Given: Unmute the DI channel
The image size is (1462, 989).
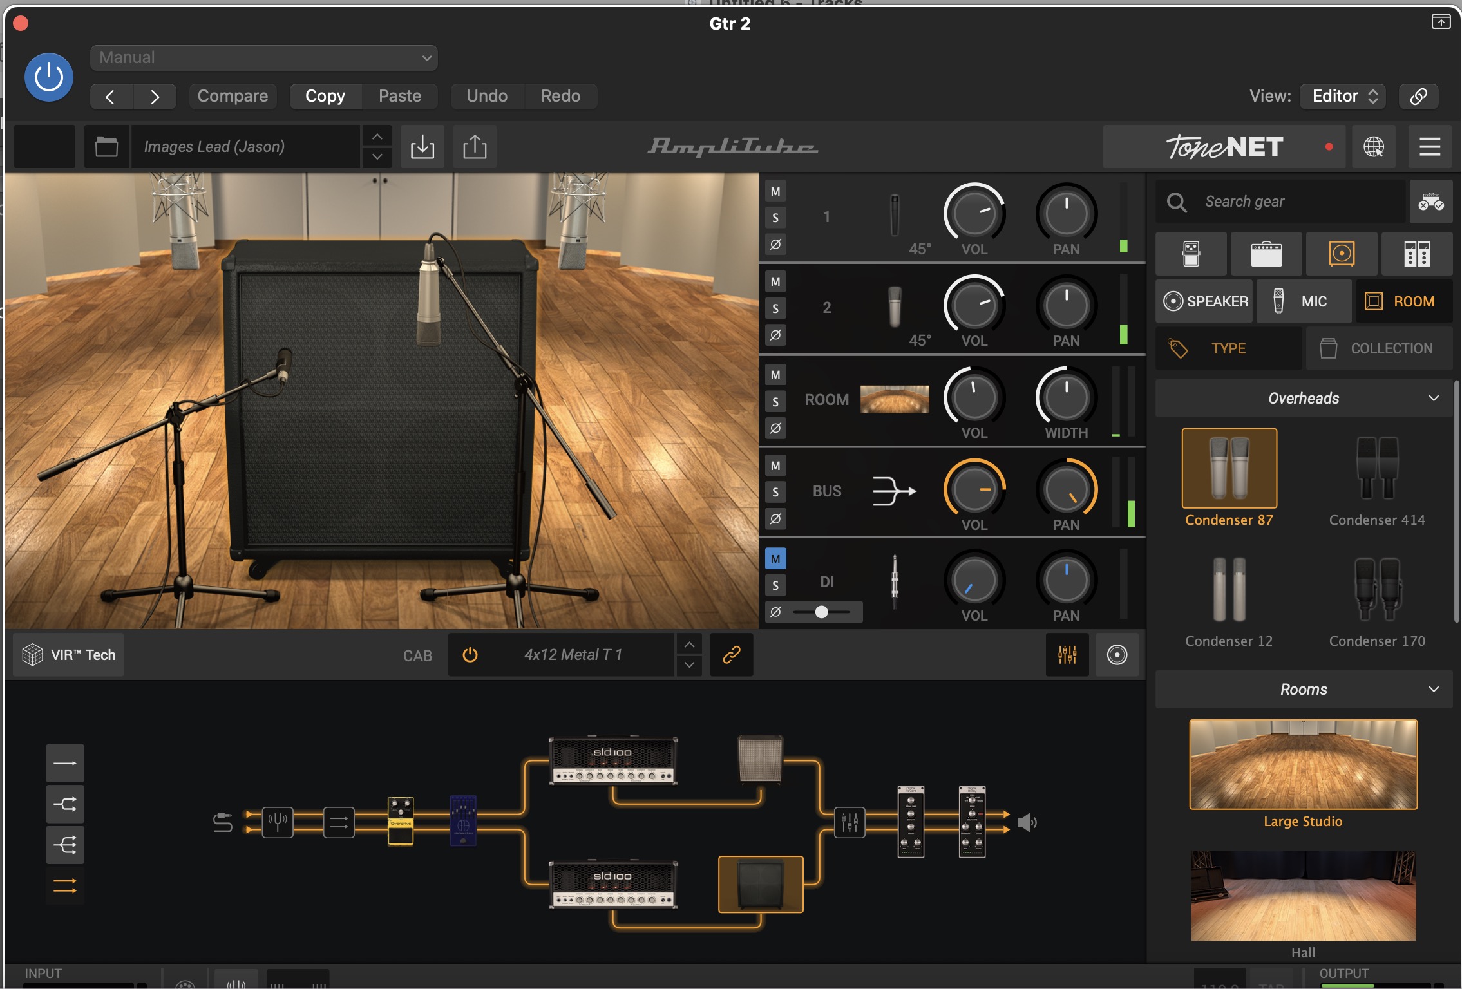Looking at the screenshot, I should point(775,559).
